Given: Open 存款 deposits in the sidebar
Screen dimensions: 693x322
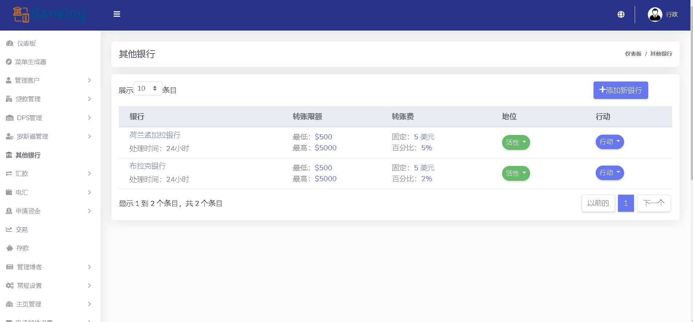Looking at the screenshot, I should tap(22, 248).
